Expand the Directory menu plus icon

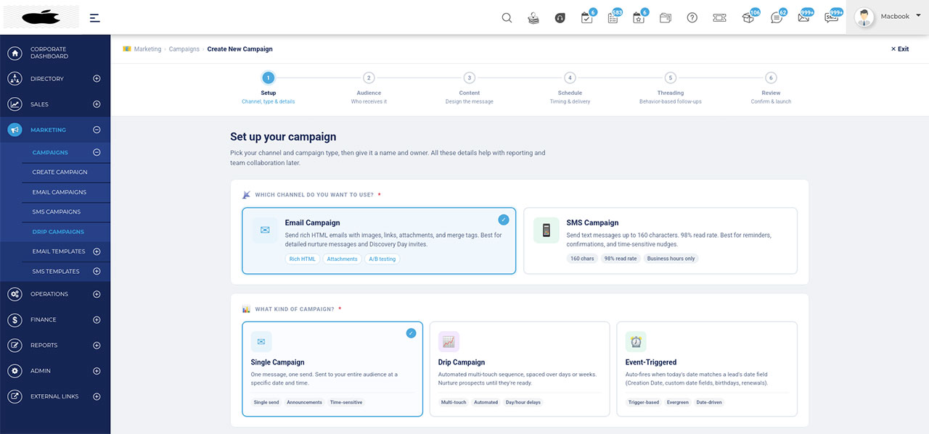(97, 79)
